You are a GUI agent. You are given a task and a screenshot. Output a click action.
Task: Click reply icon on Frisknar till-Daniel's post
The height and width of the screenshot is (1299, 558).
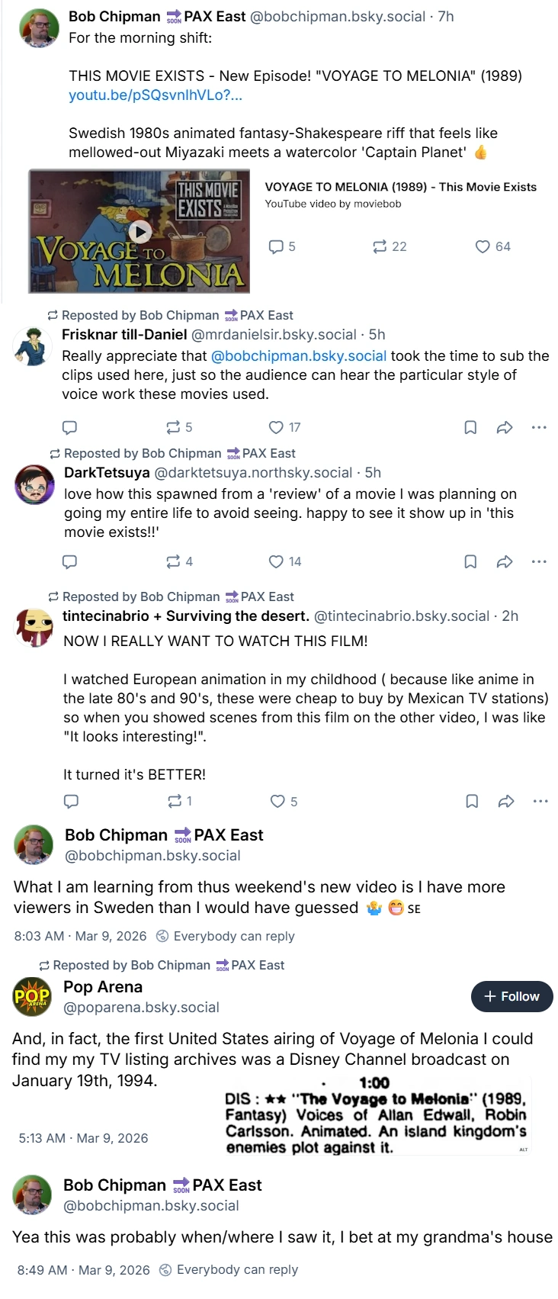click(x=69, y=427)
